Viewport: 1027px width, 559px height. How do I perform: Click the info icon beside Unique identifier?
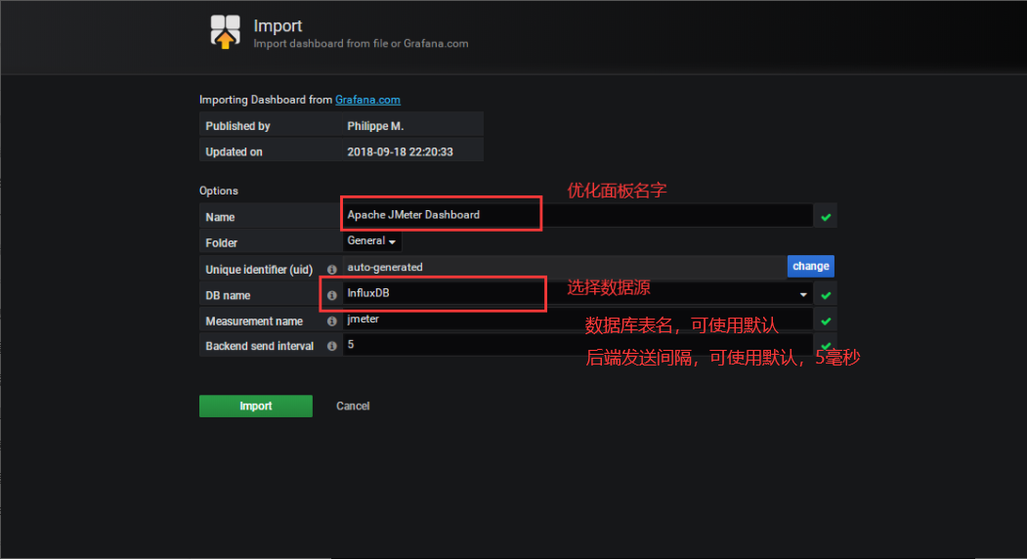[x=332, y=270]
